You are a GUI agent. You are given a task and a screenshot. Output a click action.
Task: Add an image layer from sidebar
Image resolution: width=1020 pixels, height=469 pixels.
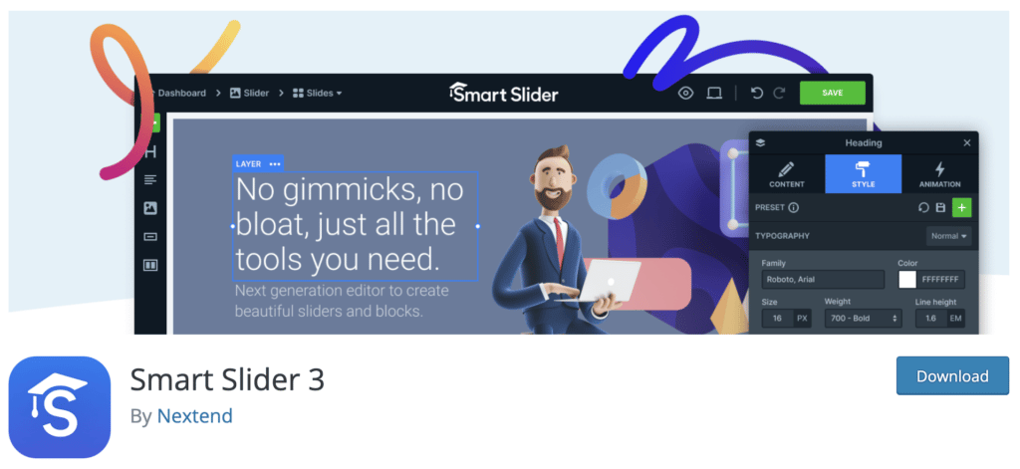(150, 208)
